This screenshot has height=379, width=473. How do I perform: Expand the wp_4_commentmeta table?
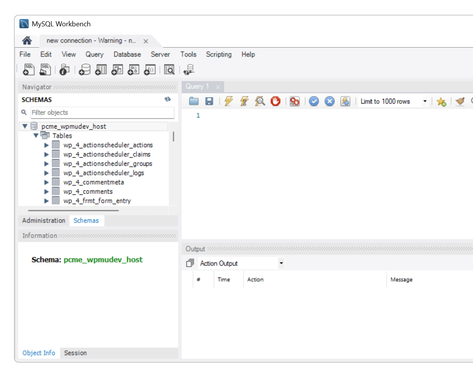[x=47, y=182]
